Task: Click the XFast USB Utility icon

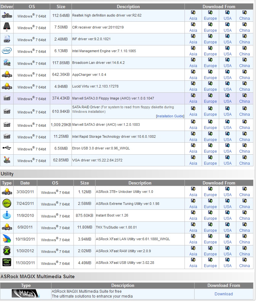Action: (x=7, y=262)
